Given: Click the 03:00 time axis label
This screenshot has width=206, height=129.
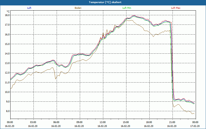Looking at the screenshot, I should click(x=33, y=122).
